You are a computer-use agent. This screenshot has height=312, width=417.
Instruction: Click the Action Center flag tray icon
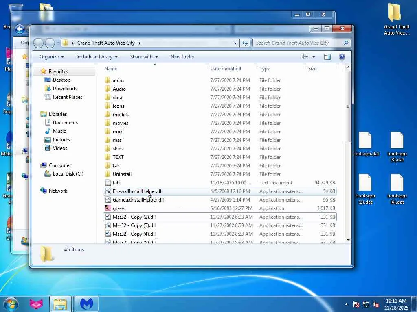tap(356, 304)
